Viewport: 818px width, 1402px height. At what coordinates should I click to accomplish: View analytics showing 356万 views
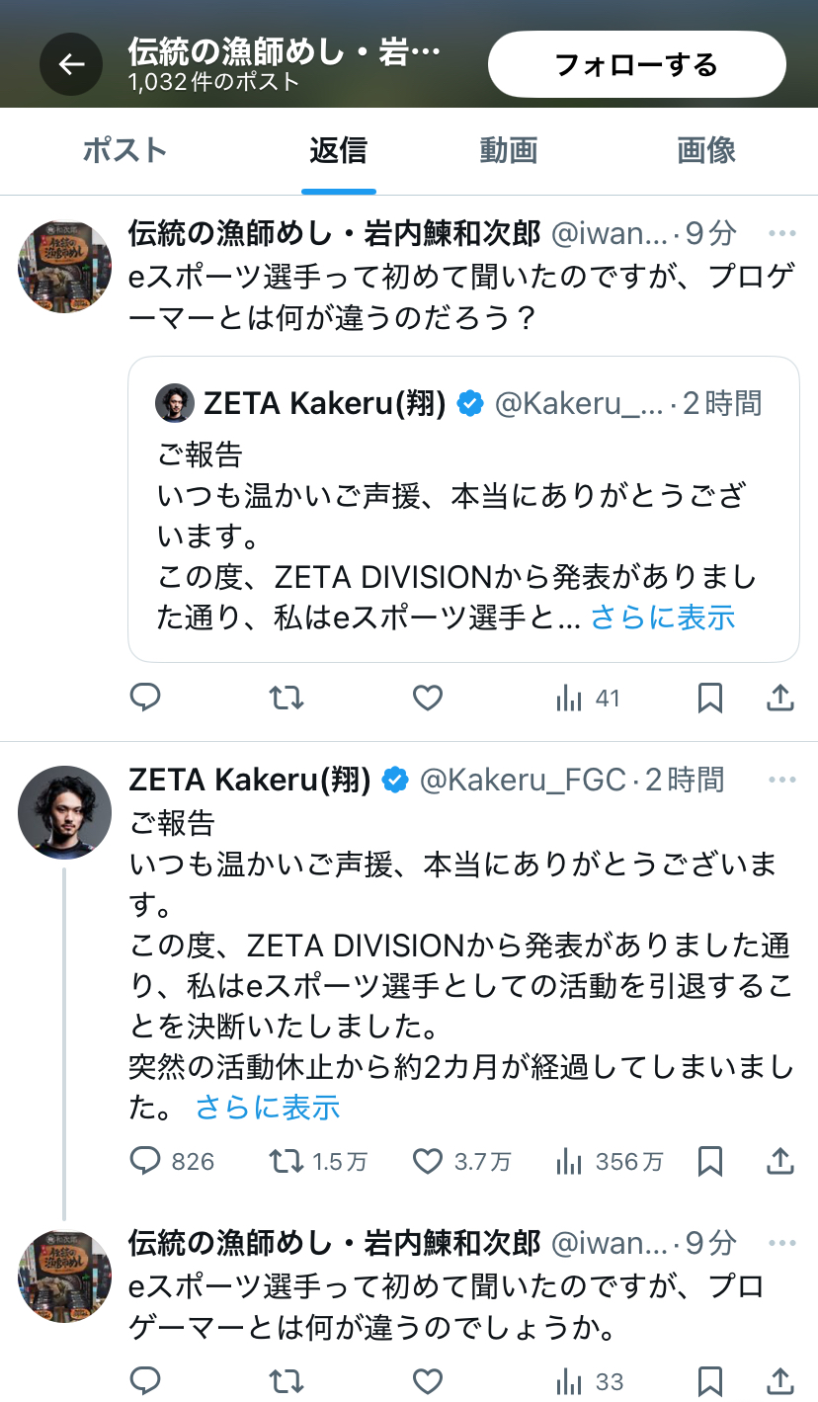609,1161
